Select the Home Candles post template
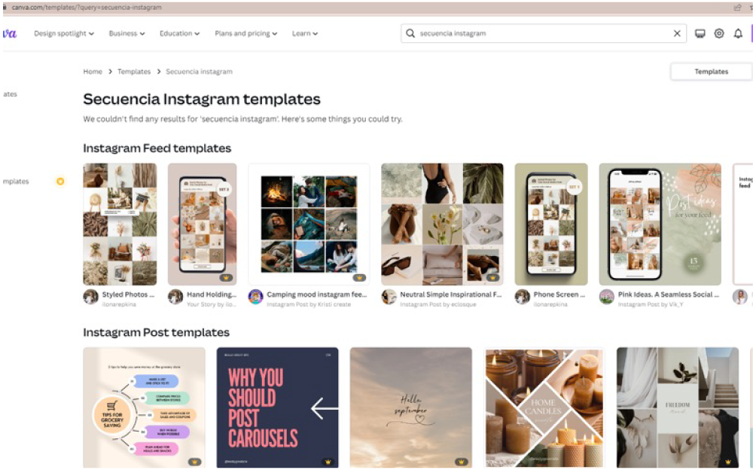Screen dimensions: 753x470 [544, 407]
